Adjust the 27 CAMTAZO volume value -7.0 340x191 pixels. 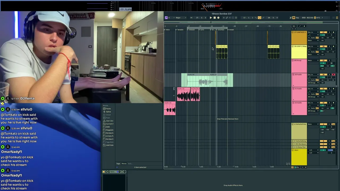coord(324,35)
